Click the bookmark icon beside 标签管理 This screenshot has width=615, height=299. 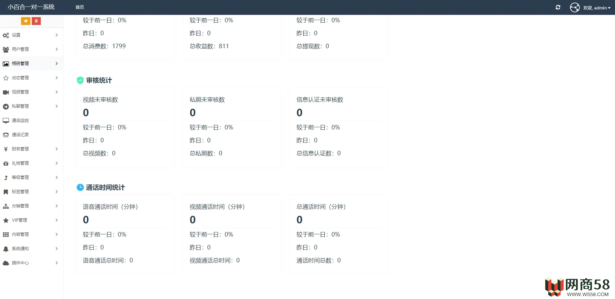[6, 192]
